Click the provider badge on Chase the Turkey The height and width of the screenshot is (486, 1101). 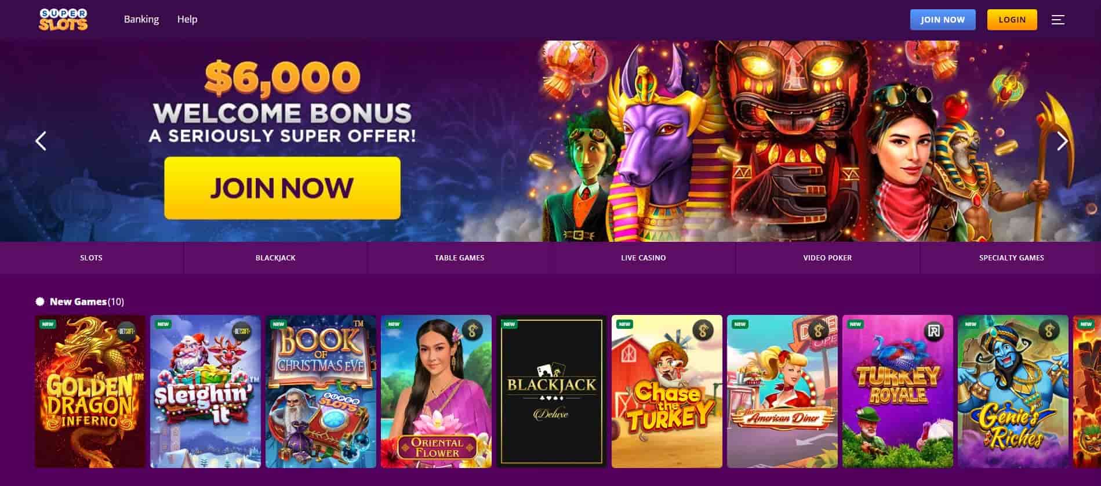tap(703, 331)
